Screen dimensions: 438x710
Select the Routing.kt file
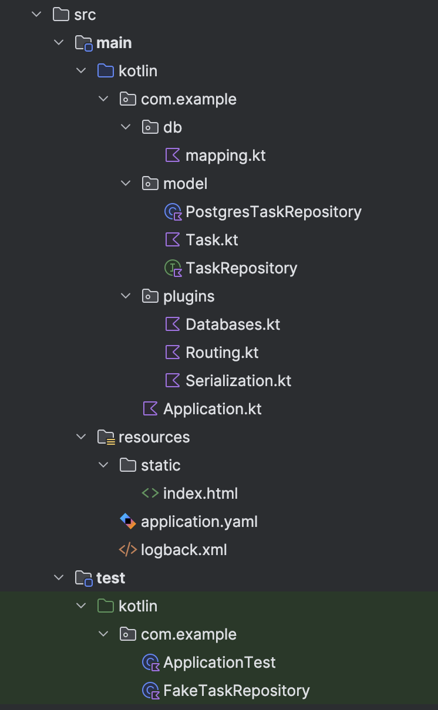pyautogui.click(x=222, y=353)
